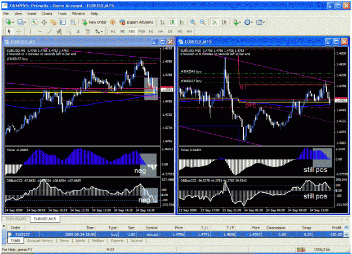Toggle the Terminal panel icon
Image resolution: width=352 pixels, height=254 pixels.
click(63, 22)
